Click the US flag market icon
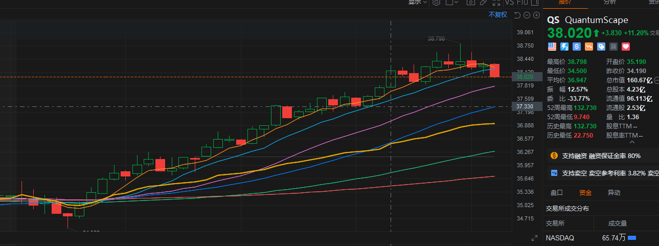The width and height of the screenshot is (659, 246). click(x=552, y=47)
